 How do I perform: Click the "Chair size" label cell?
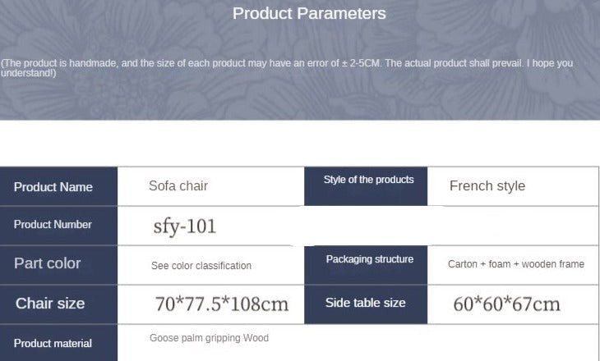50,304
